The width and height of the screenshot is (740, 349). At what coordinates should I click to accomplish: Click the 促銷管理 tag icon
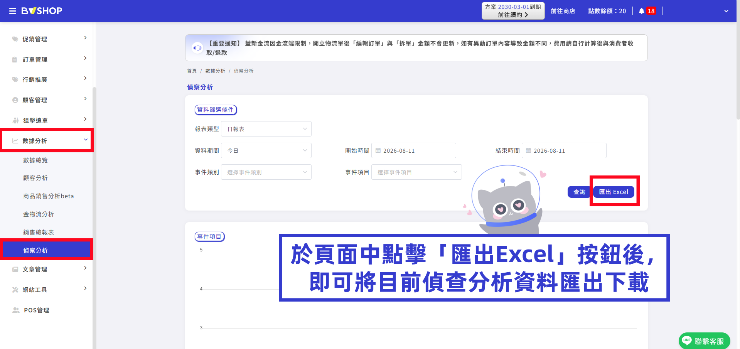click(x=15, y=39)
